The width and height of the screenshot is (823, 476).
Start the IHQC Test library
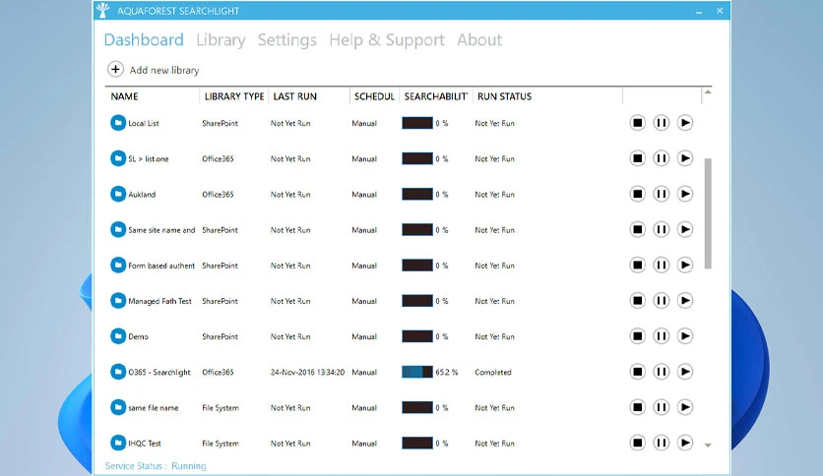pos(685,443)
